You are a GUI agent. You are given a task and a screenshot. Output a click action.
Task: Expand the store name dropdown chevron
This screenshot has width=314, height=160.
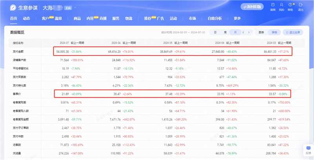pos(75,8)
